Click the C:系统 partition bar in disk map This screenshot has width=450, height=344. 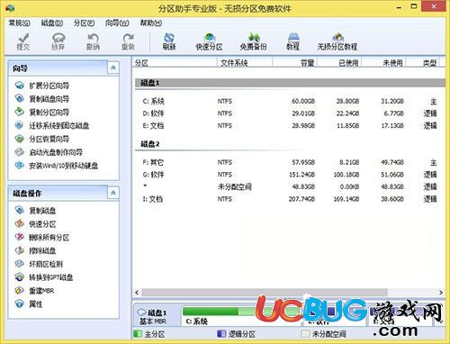[241, 316]
